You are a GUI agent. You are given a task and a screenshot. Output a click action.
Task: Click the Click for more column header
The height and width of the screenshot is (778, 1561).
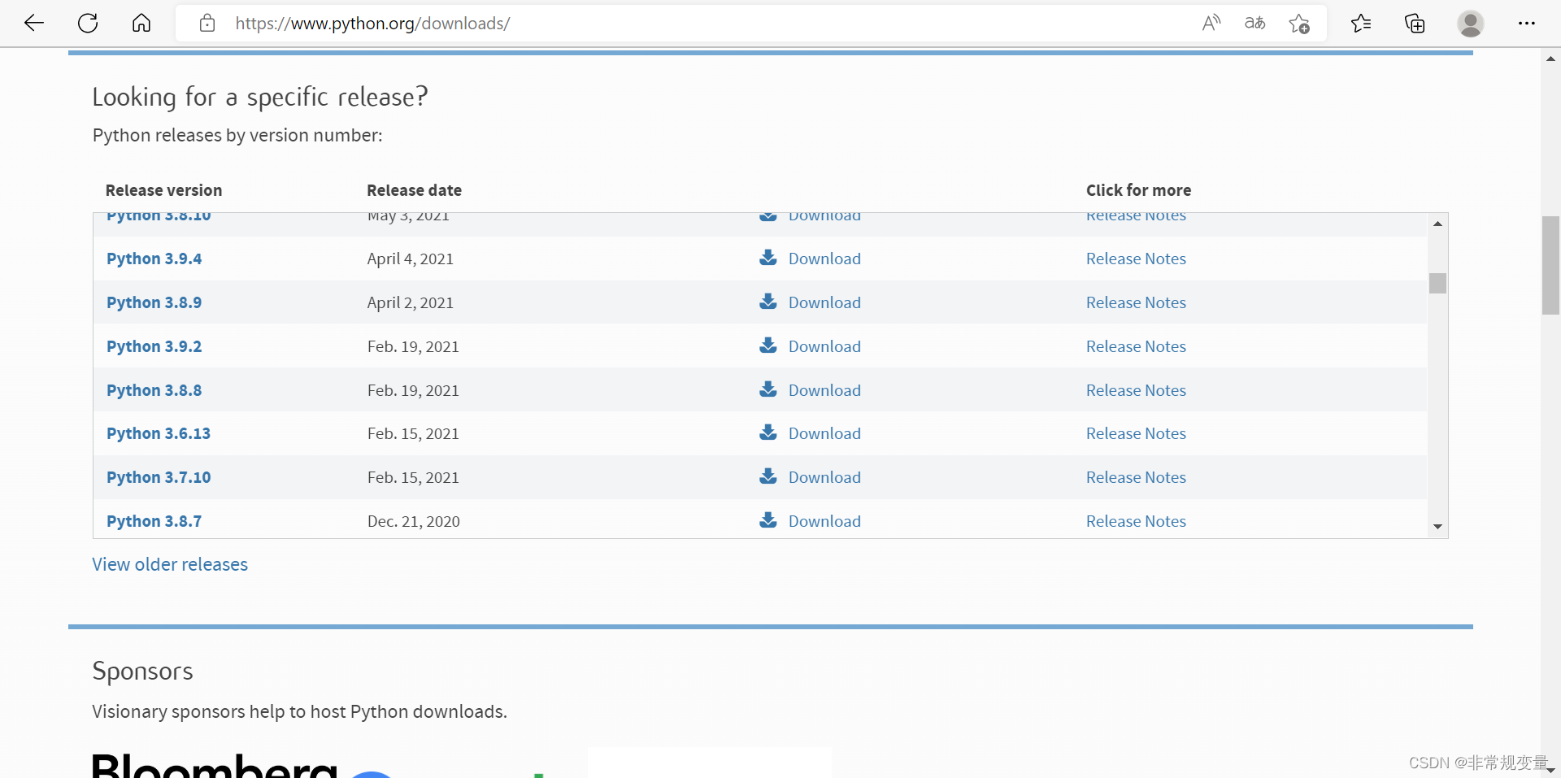click(1138, 190)
